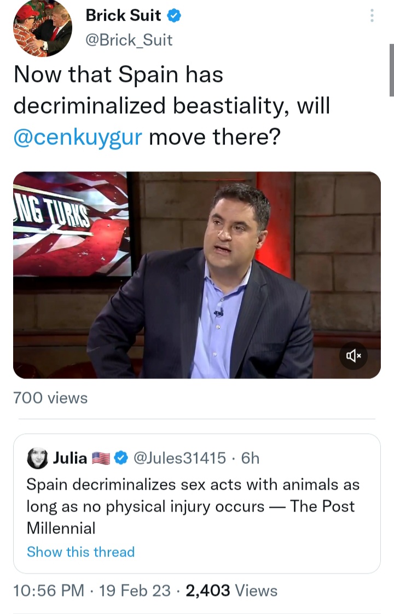Click the @Brick_Suit handle
394x614 pixels.
coord(129,40)
